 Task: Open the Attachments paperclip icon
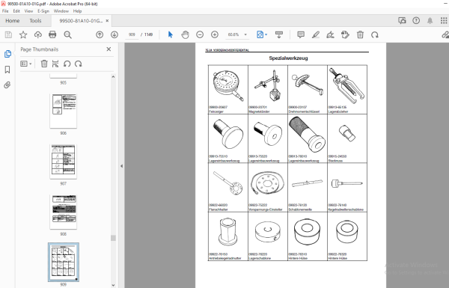(x=7, y=85)
